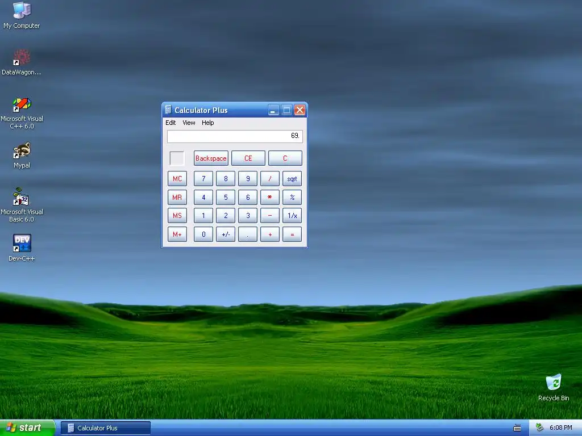This screenshot has height=436, width=582.
Task: Click the empty memory indicator box
Action: (177, 158)
